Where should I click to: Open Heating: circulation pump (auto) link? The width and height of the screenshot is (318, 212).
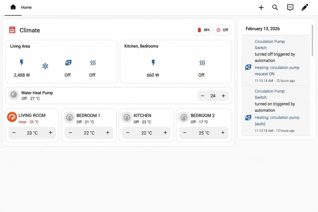coord(277,120)
